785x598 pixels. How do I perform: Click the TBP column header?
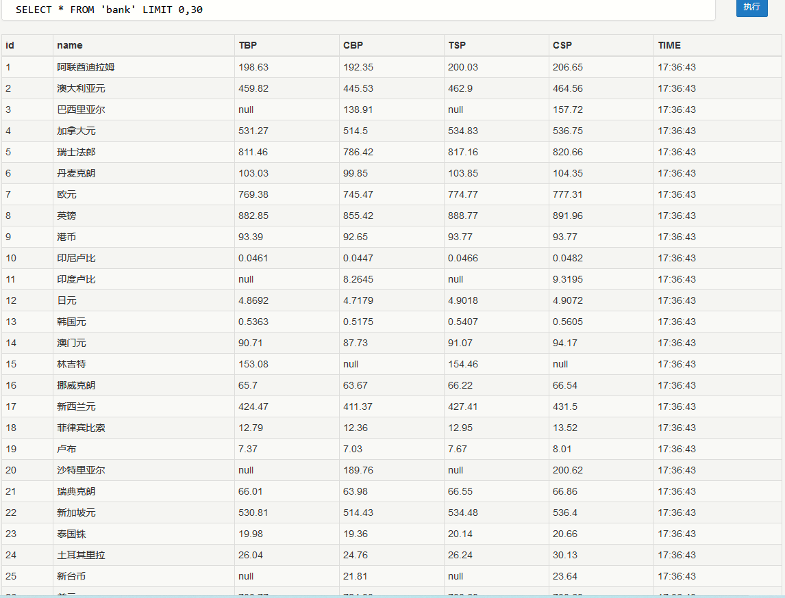248,45
